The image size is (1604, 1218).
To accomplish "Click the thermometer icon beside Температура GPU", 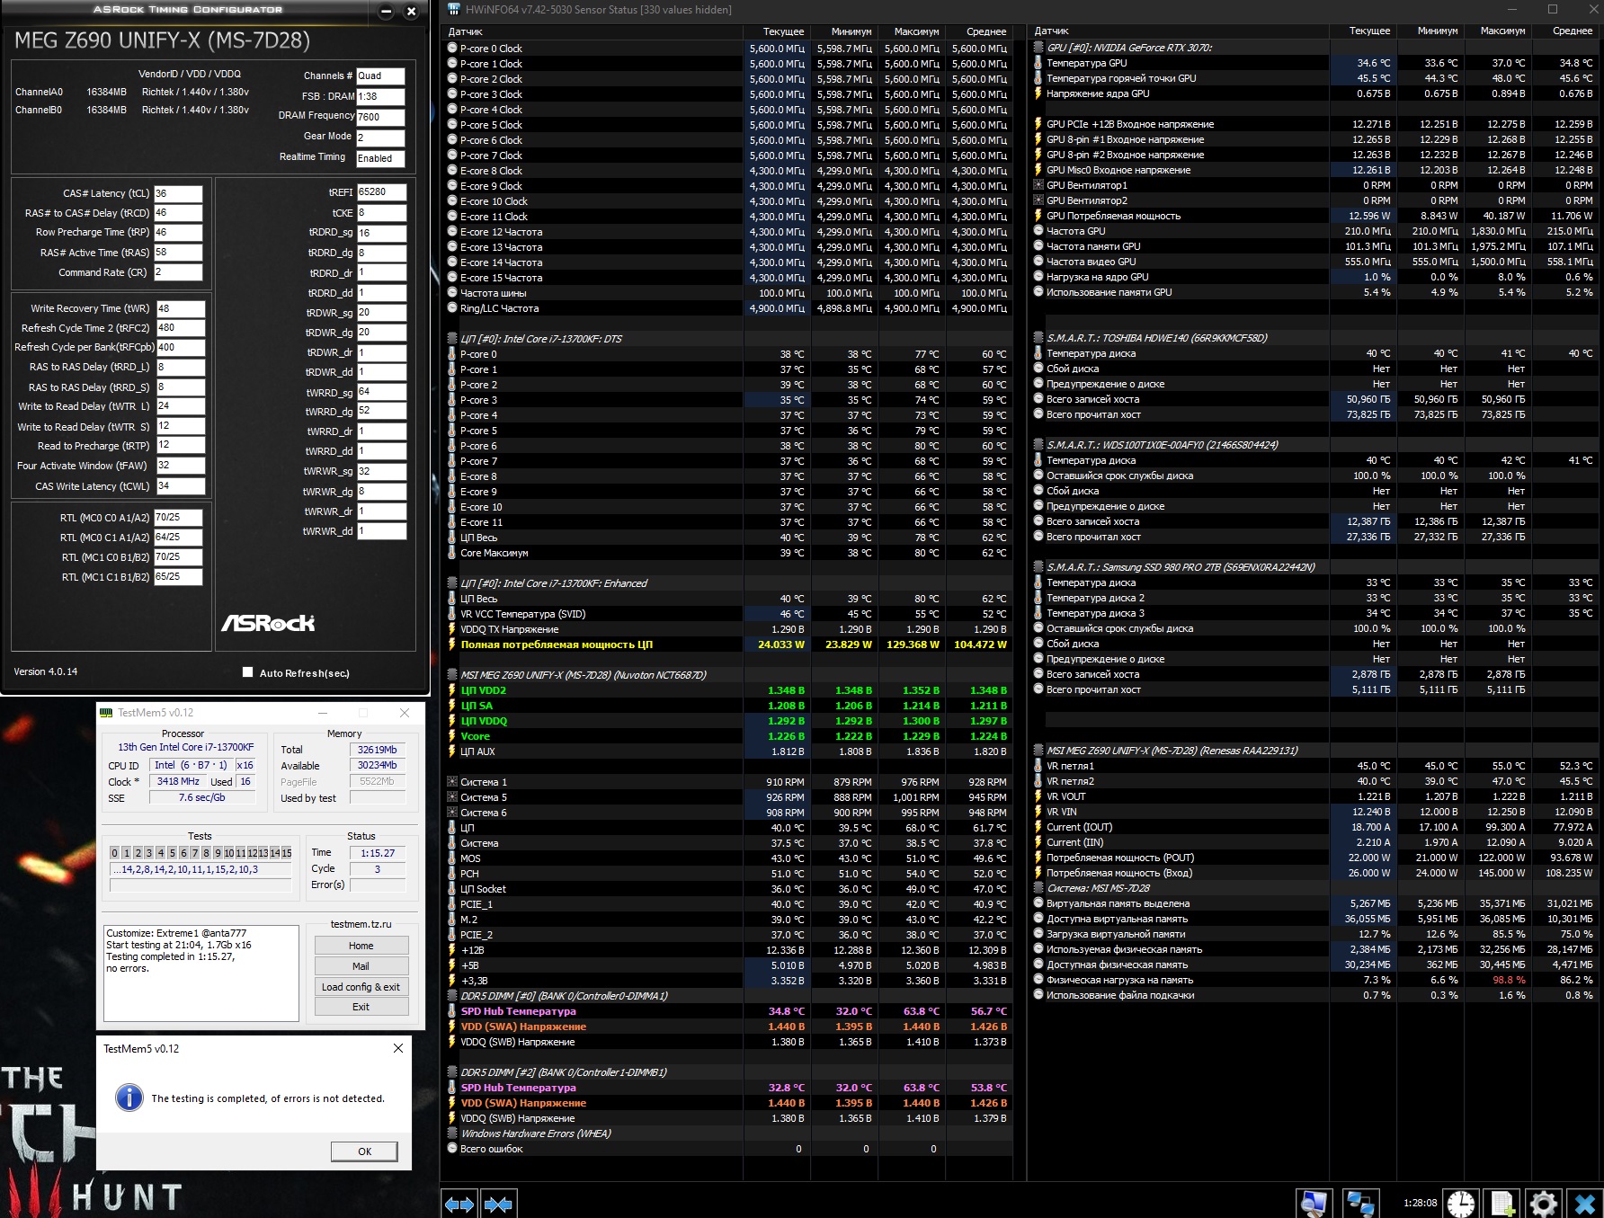I will 1038,63.
